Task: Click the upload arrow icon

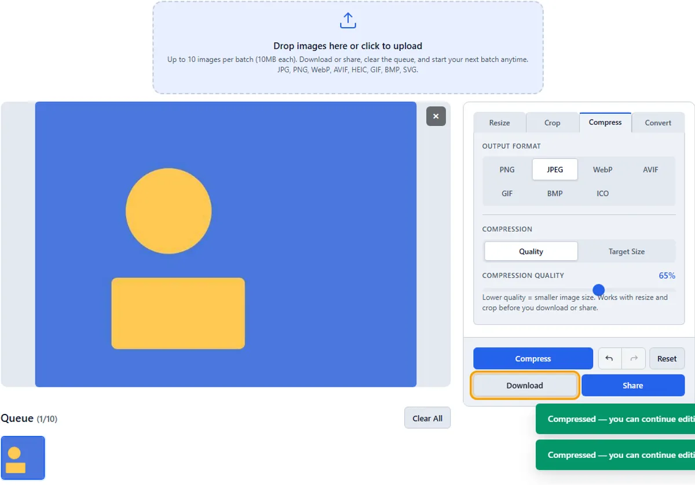Action: click(x=348, y=21)
